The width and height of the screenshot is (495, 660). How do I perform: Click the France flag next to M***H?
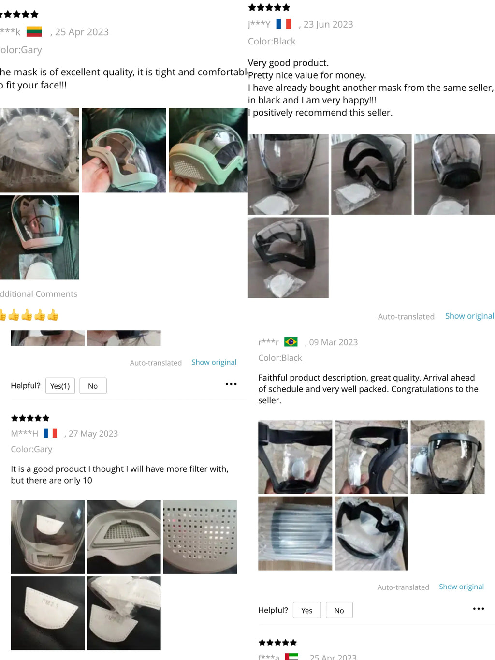pyautogui.click(x=50, y=433)
